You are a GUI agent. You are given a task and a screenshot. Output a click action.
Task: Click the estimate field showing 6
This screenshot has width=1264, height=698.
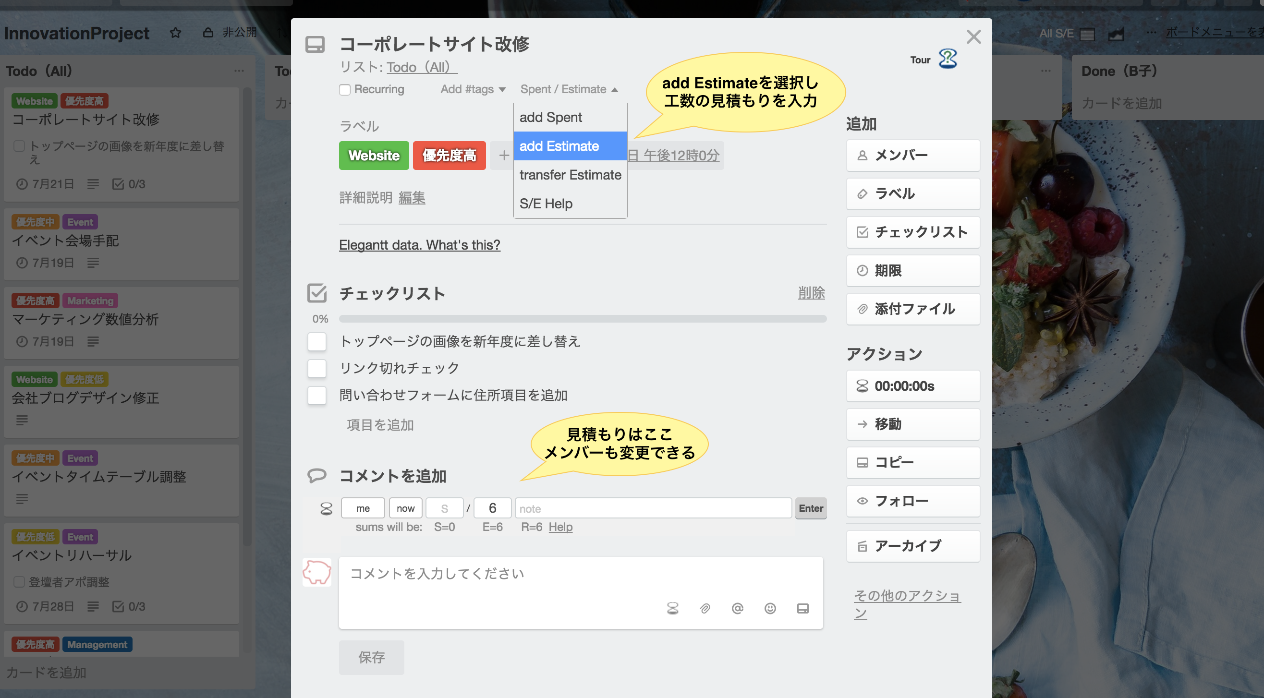pyautogui.click(x=493, y=509)
